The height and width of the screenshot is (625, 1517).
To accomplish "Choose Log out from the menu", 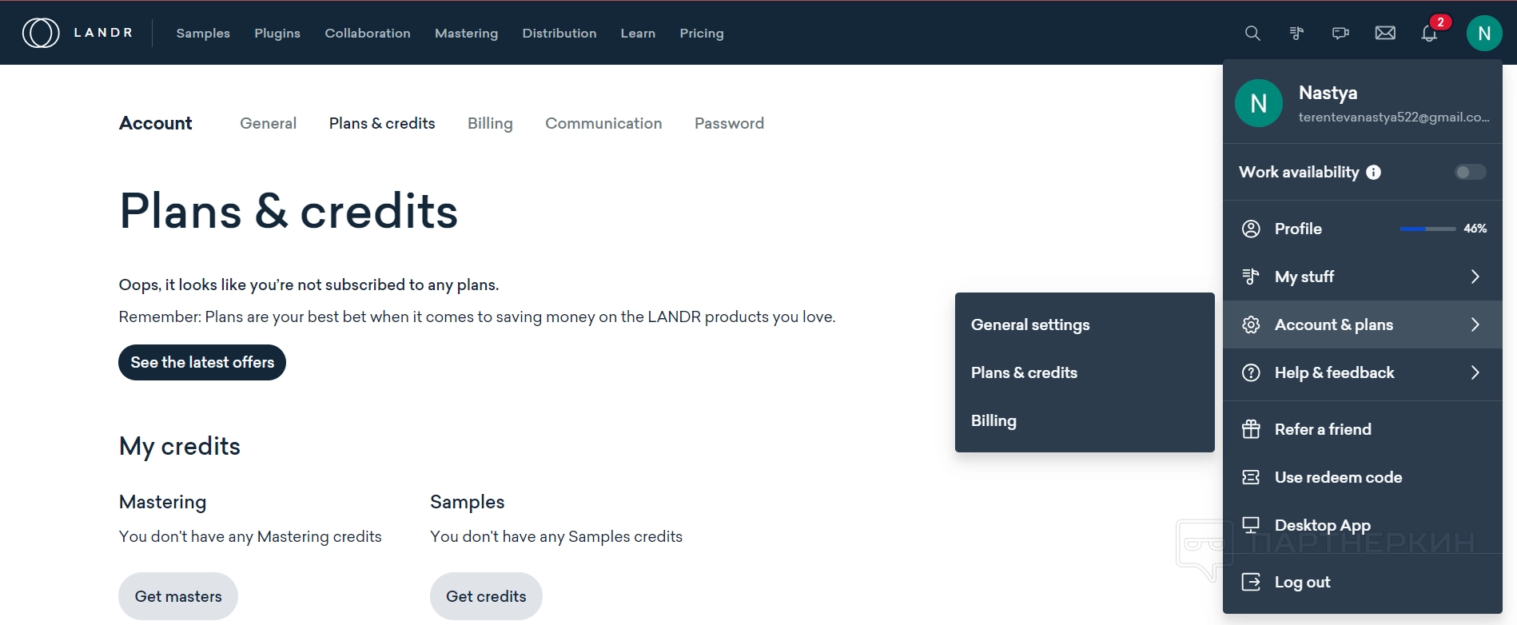I will coord(1302,582).
